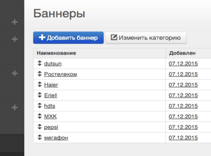Viewport: 211px width, 156px height.
Task: Click the reorder arrow icon beside Haier
Action: click(40, 85)
